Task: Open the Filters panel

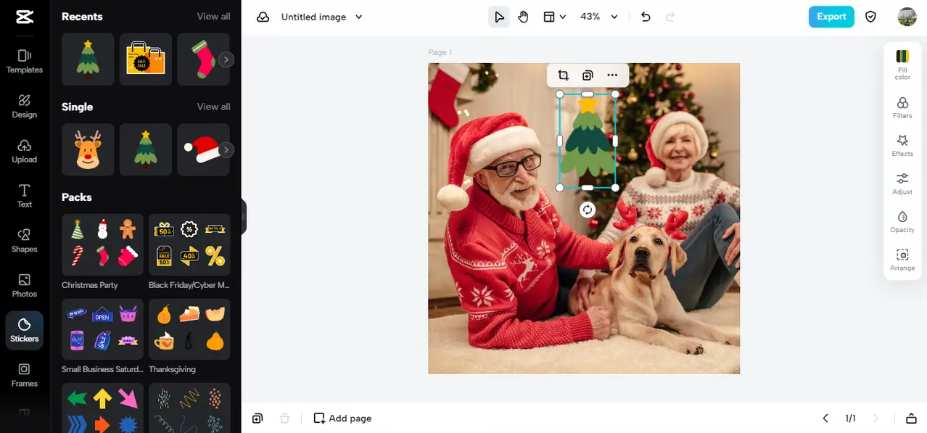Action: 902,107
